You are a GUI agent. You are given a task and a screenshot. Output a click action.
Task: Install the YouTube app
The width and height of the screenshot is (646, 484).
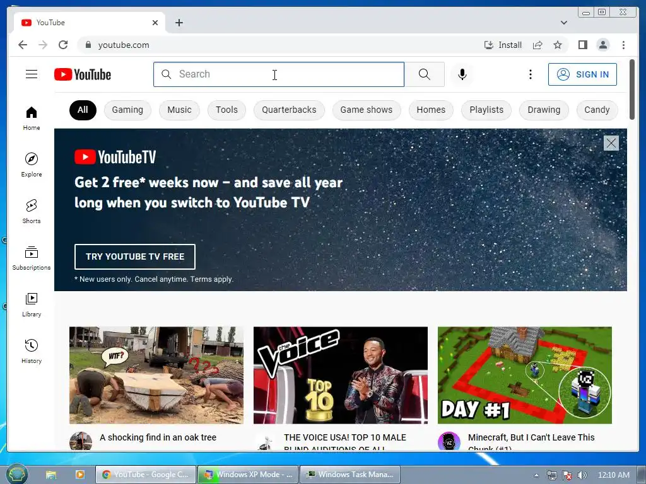[503, 45]
